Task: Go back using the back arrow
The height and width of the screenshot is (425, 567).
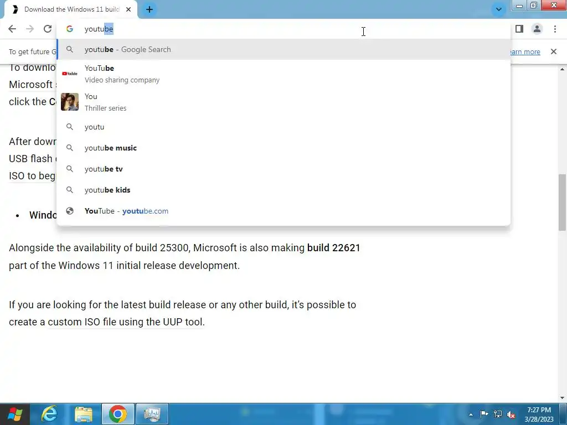Action: [x=12, y=29]
